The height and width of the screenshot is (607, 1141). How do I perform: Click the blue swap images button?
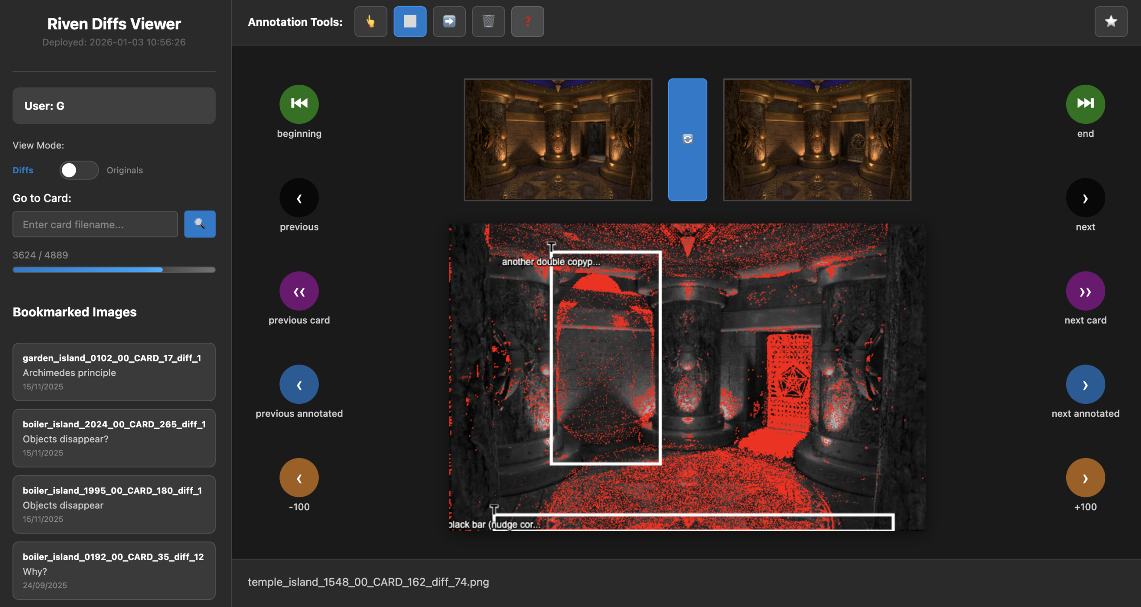[x=687, y=139]
